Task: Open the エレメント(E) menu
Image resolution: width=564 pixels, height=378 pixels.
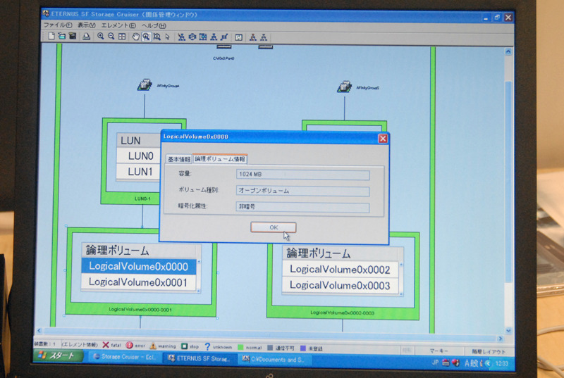Action: (x=118, y=25)
